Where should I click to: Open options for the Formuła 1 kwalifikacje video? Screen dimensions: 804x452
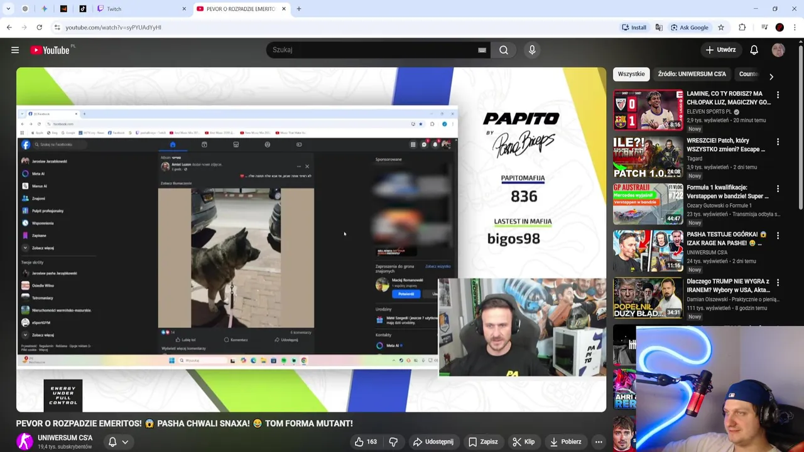pos(778,188)
